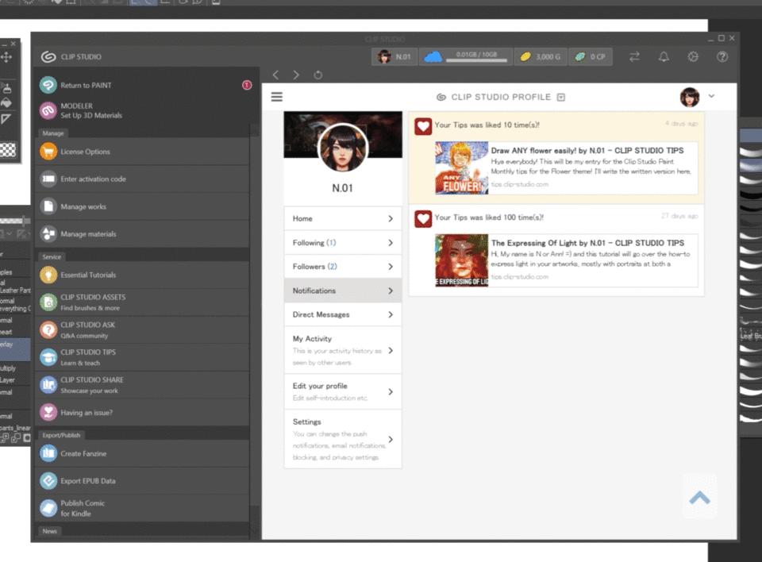Click the Enter activation code icon

(x=48, y=179)
